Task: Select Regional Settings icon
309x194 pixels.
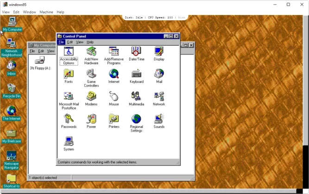Action: pyautogui.click(x=136, y=119)
